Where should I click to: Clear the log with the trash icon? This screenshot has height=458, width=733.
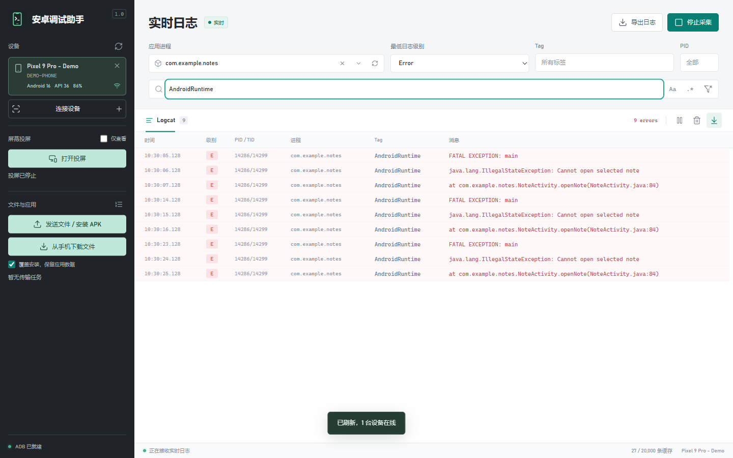pyautogui.click(x=697, y=121)
